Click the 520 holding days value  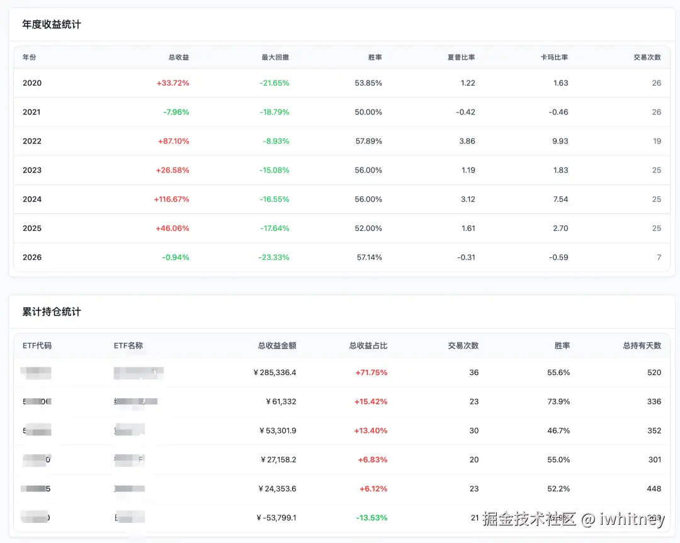point(654,372)
